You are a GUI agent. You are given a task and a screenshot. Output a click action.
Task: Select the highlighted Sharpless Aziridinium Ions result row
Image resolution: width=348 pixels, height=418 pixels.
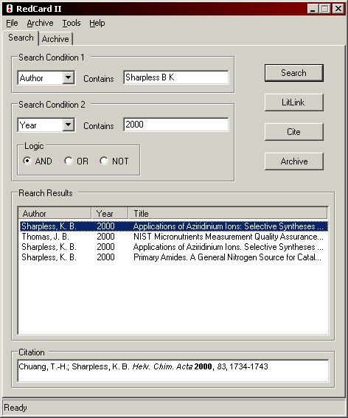(x=173, y=226)
